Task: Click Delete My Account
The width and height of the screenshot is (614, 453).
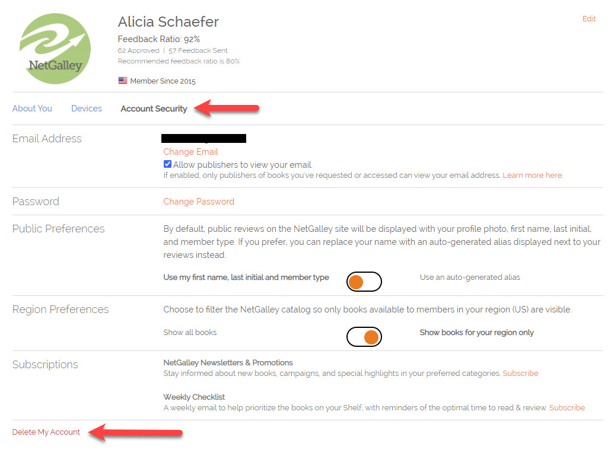Action: click(46, 432)
